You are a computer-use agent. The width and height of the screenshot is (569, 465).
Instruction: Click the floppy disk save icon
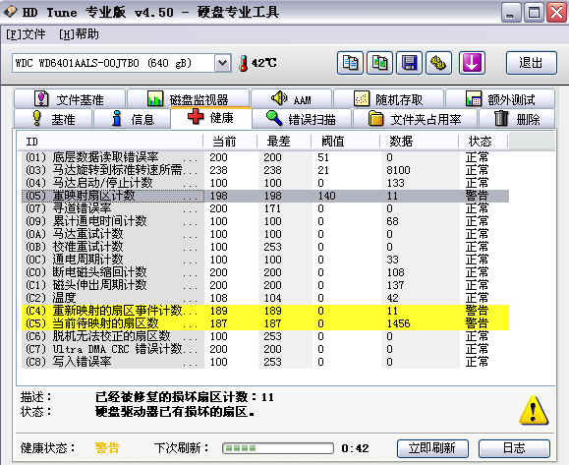pos(410,63)
